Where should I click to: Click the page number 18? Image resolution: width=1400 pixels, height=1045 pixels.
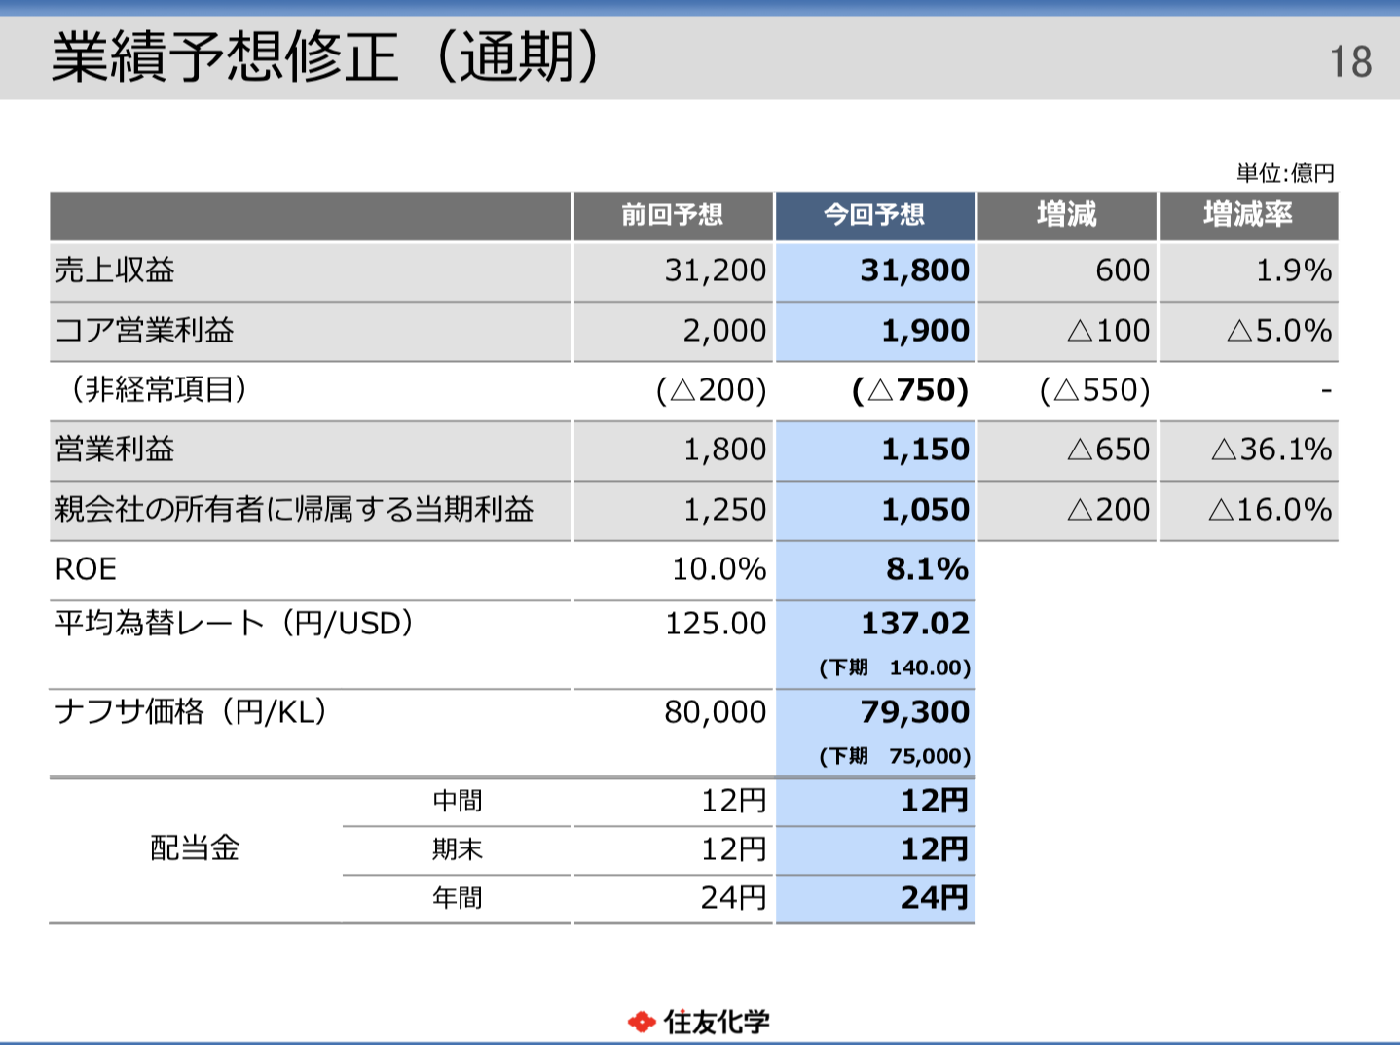pos(1351,62)
